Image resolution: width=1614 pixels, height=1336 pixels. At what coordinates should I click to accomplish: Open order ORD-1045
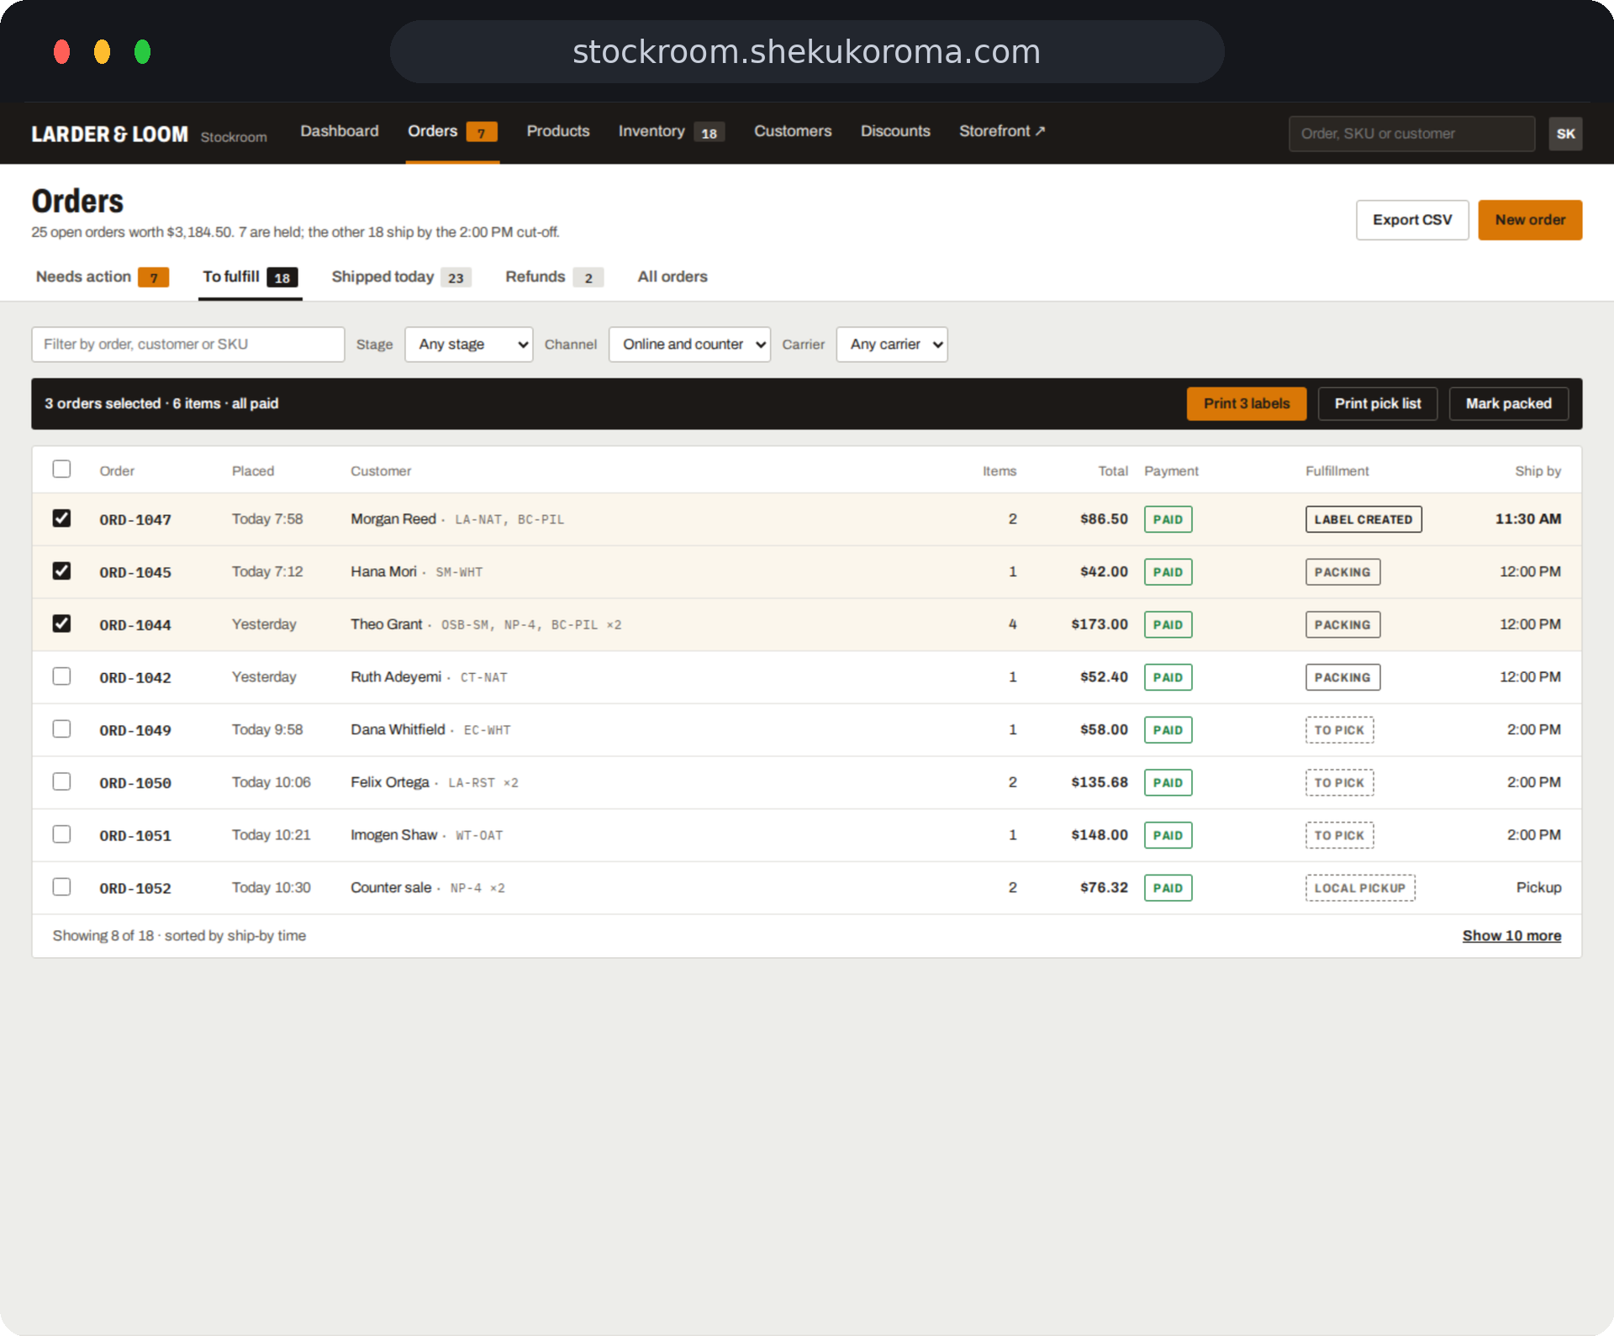(135, 573)
